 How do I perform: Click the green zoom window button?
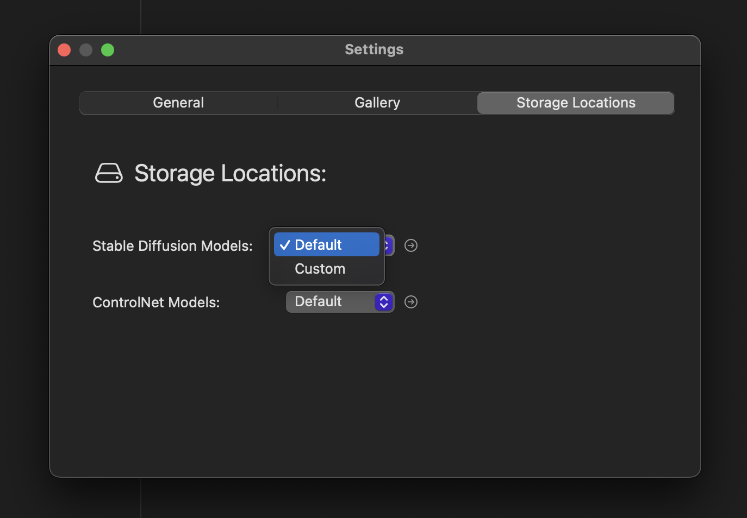point(108,50)
